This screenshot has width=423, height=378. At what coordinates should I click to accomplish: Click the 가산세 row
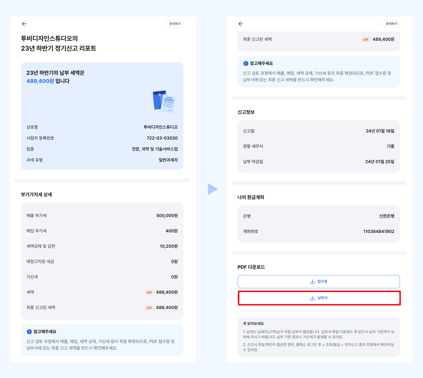[x=102, y=277]
